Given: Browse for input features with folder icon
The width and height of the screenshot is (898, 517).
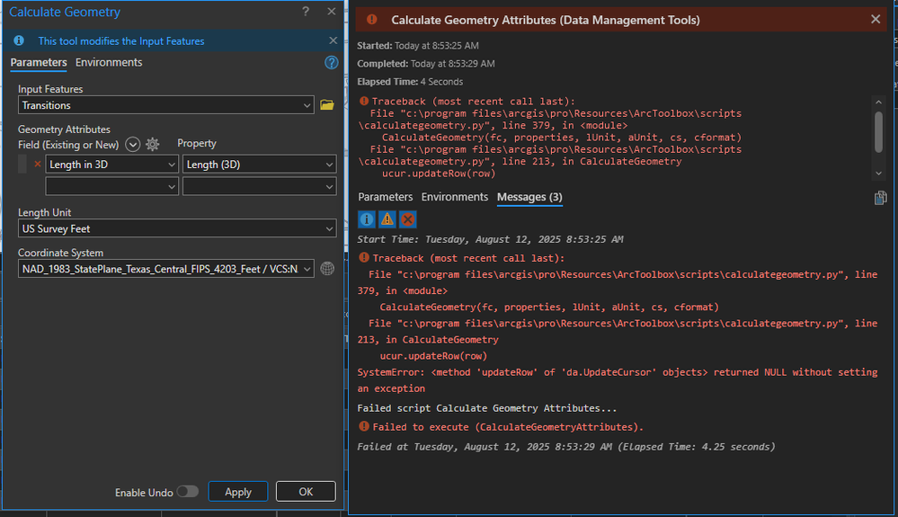Looking at the screenshot, I should 327,105.
